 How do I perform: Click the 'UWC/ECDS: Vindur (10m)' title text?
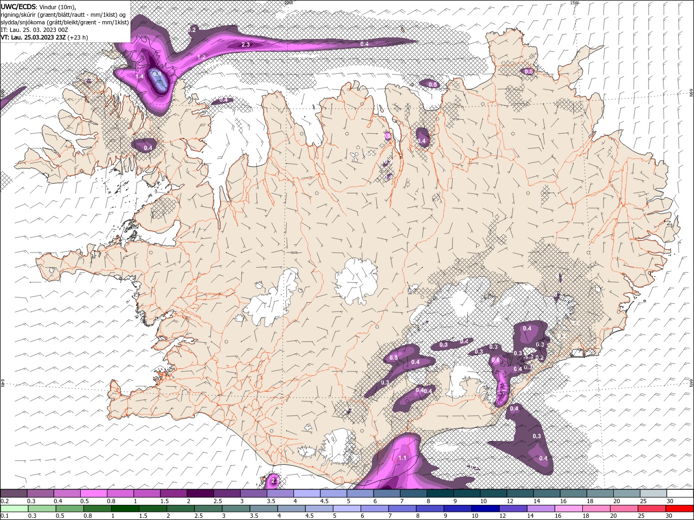tap(38, 6)
